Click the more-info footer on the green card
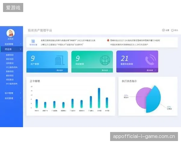 coord(92,70)
